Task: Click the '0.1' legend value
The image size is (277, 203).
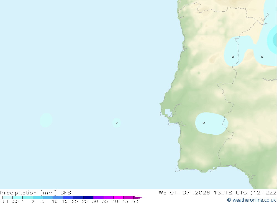Action: click(x=5, y=201)
